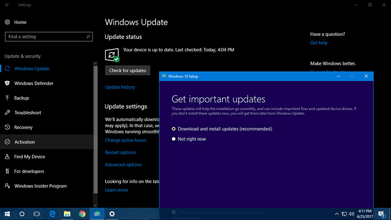391x220 pixels.
Task: Click the Windows Update sync icon in sidebar
Action: pos(7,68)
